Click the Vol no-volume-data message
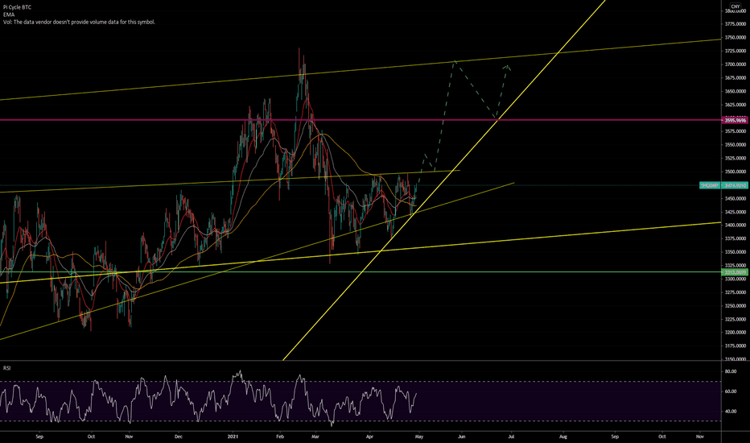 79,22
